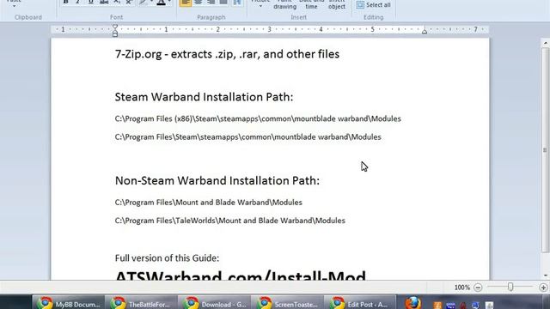Insert Date and time

tap(311, 4)
